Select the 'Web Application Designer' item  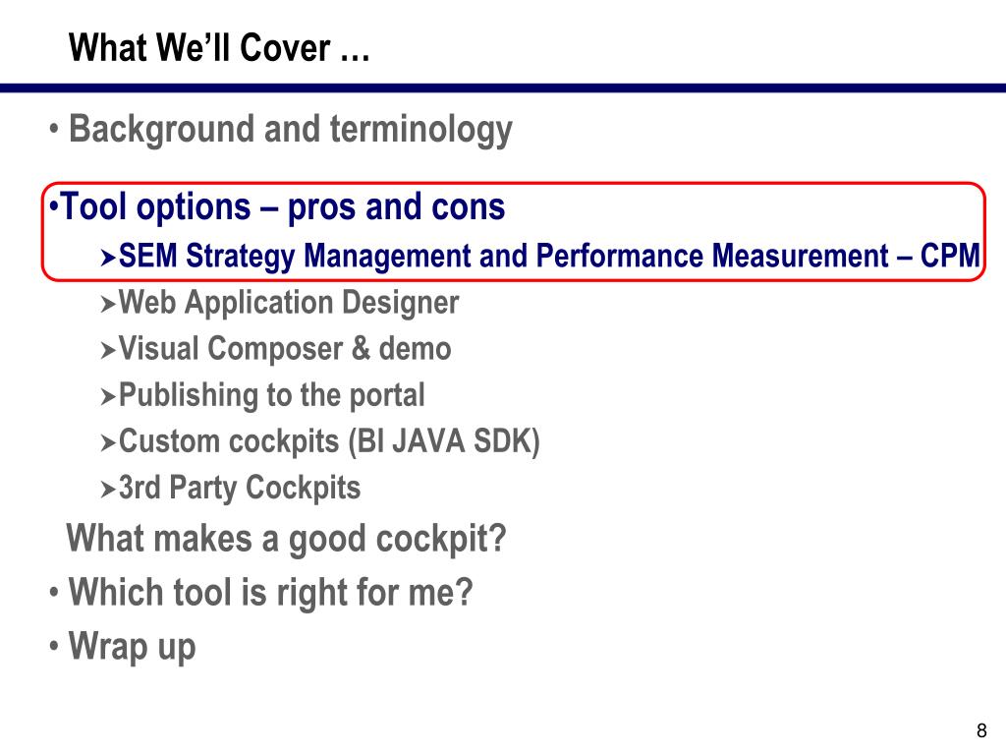(289, 303)
